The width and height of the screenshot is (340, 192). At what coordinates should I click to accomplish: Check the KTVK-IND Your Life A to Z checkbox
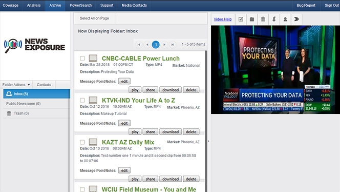click(x=82, y=100)
